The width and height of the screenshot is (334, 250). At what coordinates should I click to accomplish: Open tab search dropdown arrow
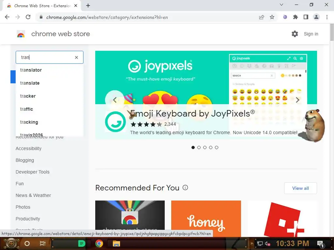[281, 5]
